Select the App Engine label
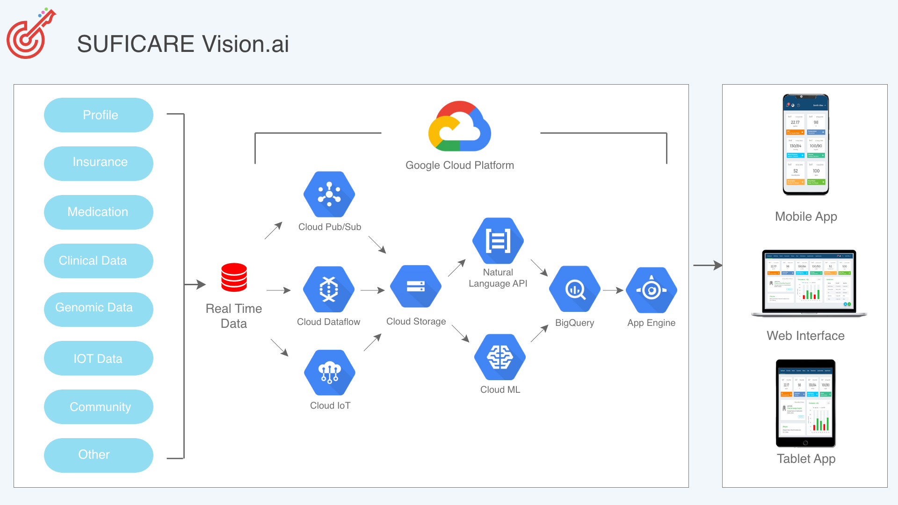The height and width of the screenshot is (505, 898). tap(652, 323)
